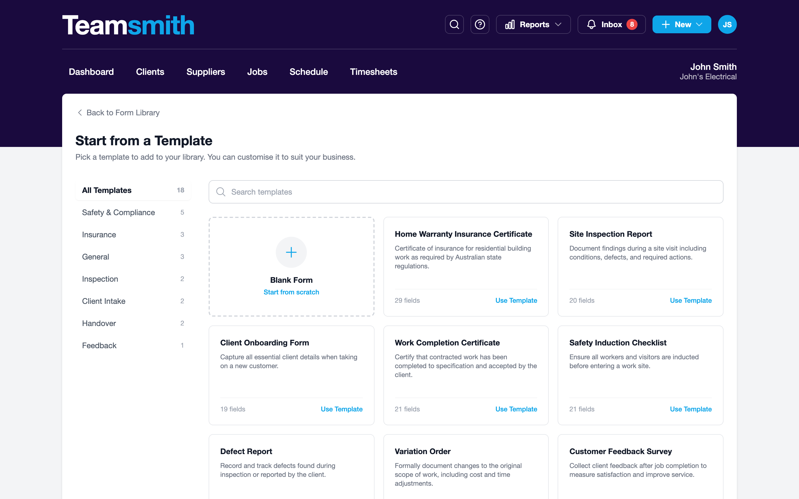The image size is (799, 499).
Task: Filter by Safety & Compliance category
Action: pyautogui.click(x=133, y=212)
